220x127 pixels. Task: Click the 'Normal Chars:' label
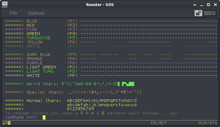point(44,101)
